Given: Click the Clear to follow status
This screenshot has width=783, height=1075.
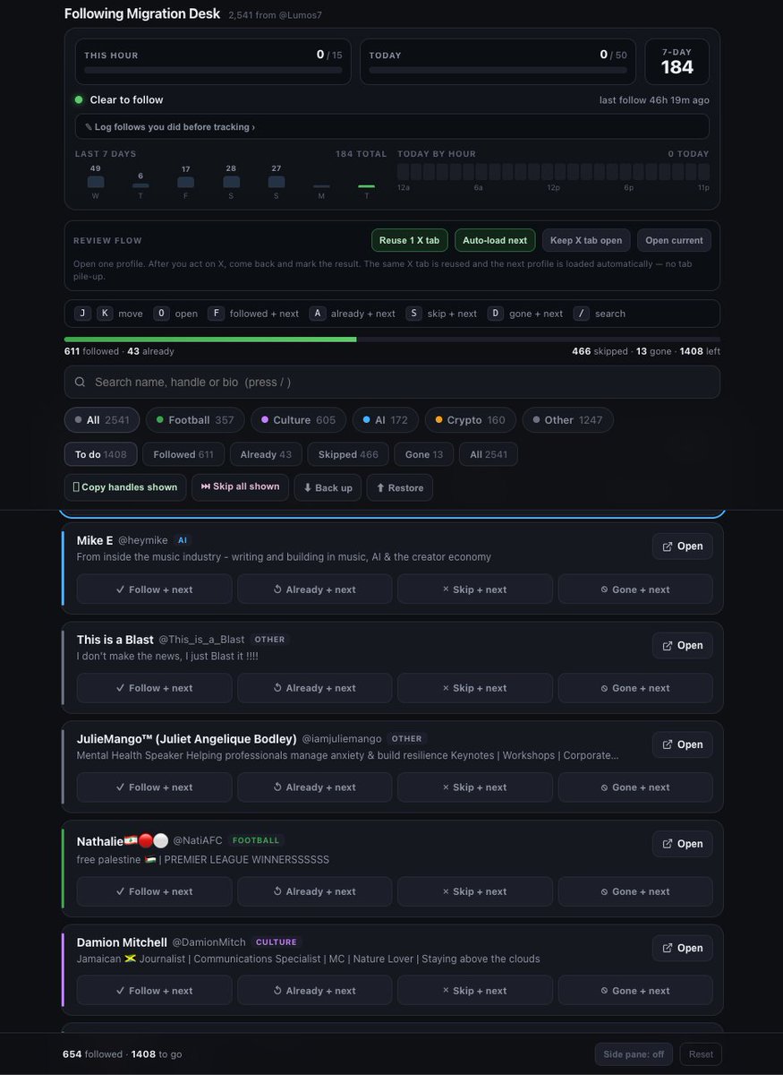Looking at the screenshot, I should [119, 99].
